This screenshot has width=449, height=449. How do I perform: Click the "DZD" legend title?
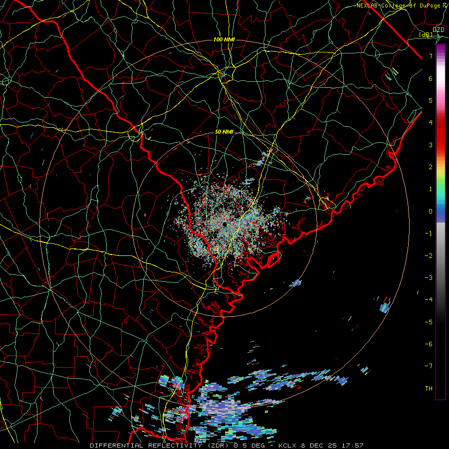tap(438, 30)
